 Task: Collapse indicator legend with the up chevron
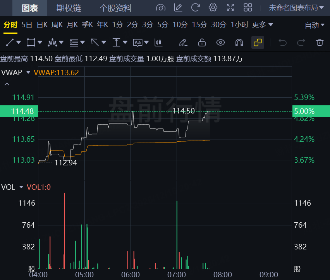(7, 84)
